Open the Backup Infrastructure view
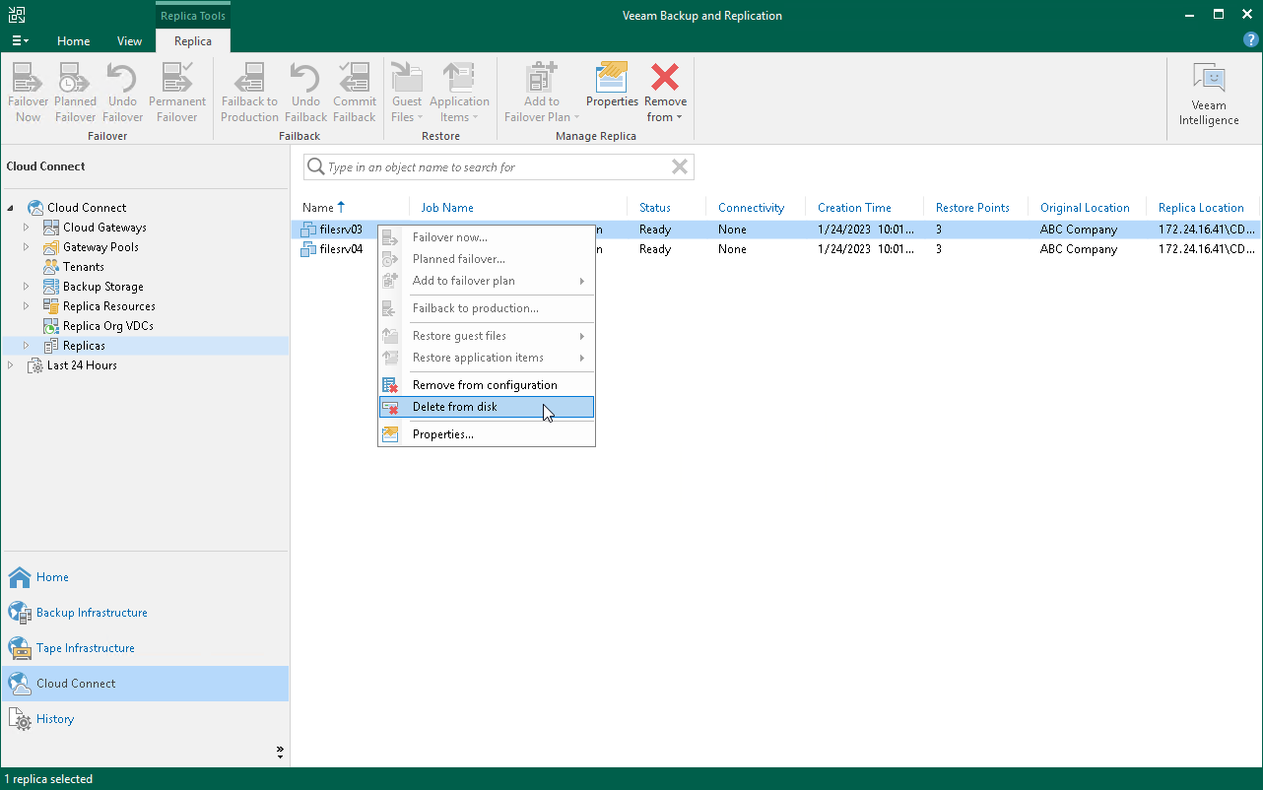This screenshot has height=790, width=1263. [x=92, y=613]
